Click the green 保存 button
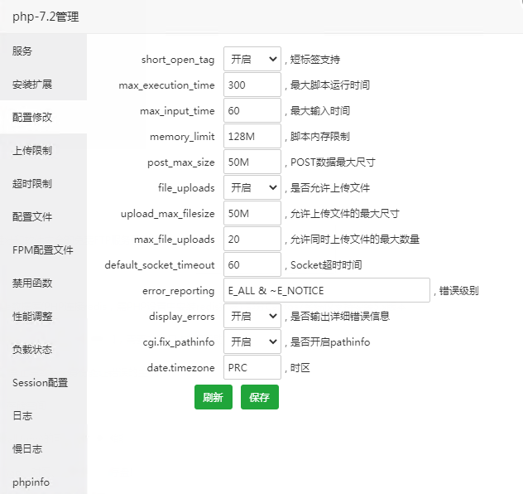 point(259,397)
